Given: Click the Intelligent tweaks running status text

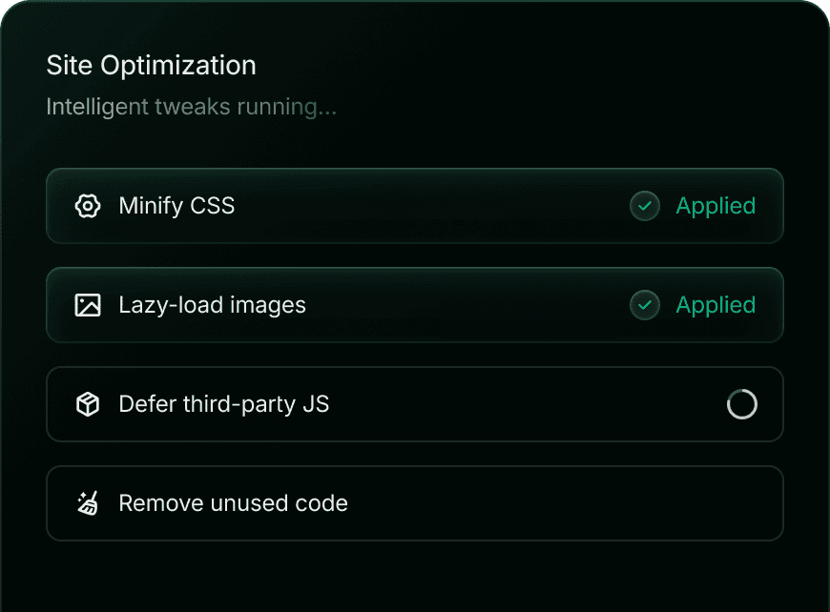Looking at the screenshot, I should pyautogui.click(x=190, y=107).
